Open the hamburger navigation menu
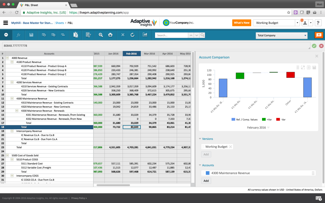This screenshot has height=203, width=325. pyautogui.click(x=5, y=23)
